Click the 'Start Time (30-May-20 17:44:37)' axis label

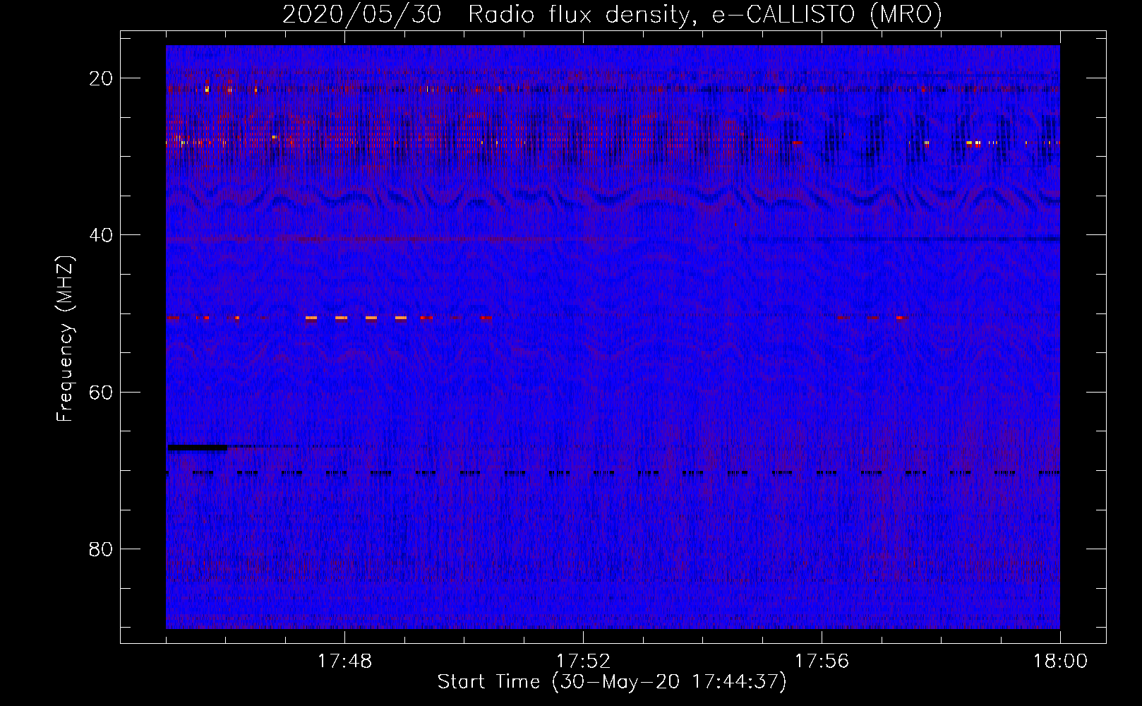tap(612, 682)
